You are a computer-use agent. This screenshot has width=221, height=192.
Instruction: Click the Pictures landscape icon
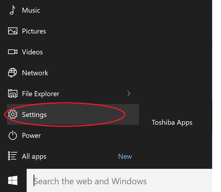pos(12,31)
